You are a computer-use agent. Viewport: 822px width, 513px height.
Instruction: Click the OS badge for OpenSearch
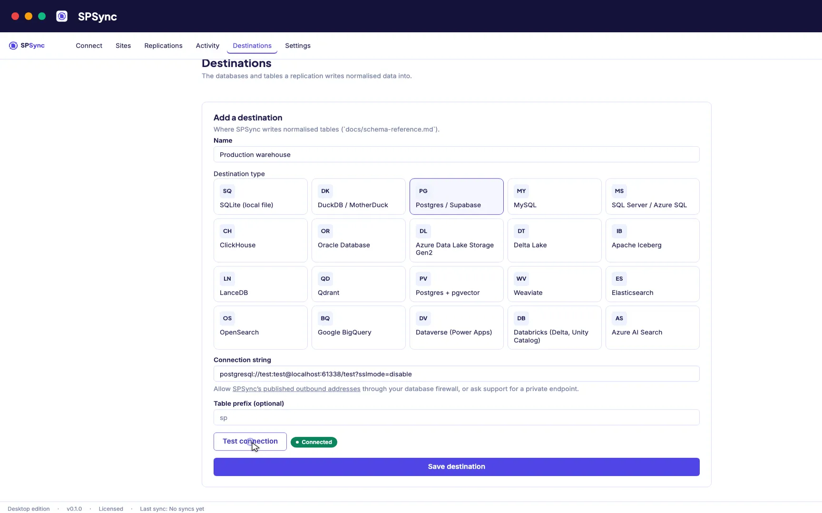pyautogui.click(x=227, y=318)
